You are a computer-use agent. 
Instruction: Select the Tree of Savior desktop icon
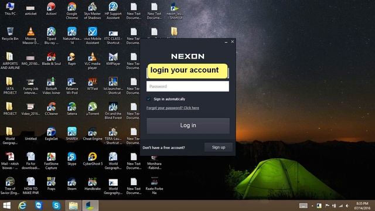(10, 186)
